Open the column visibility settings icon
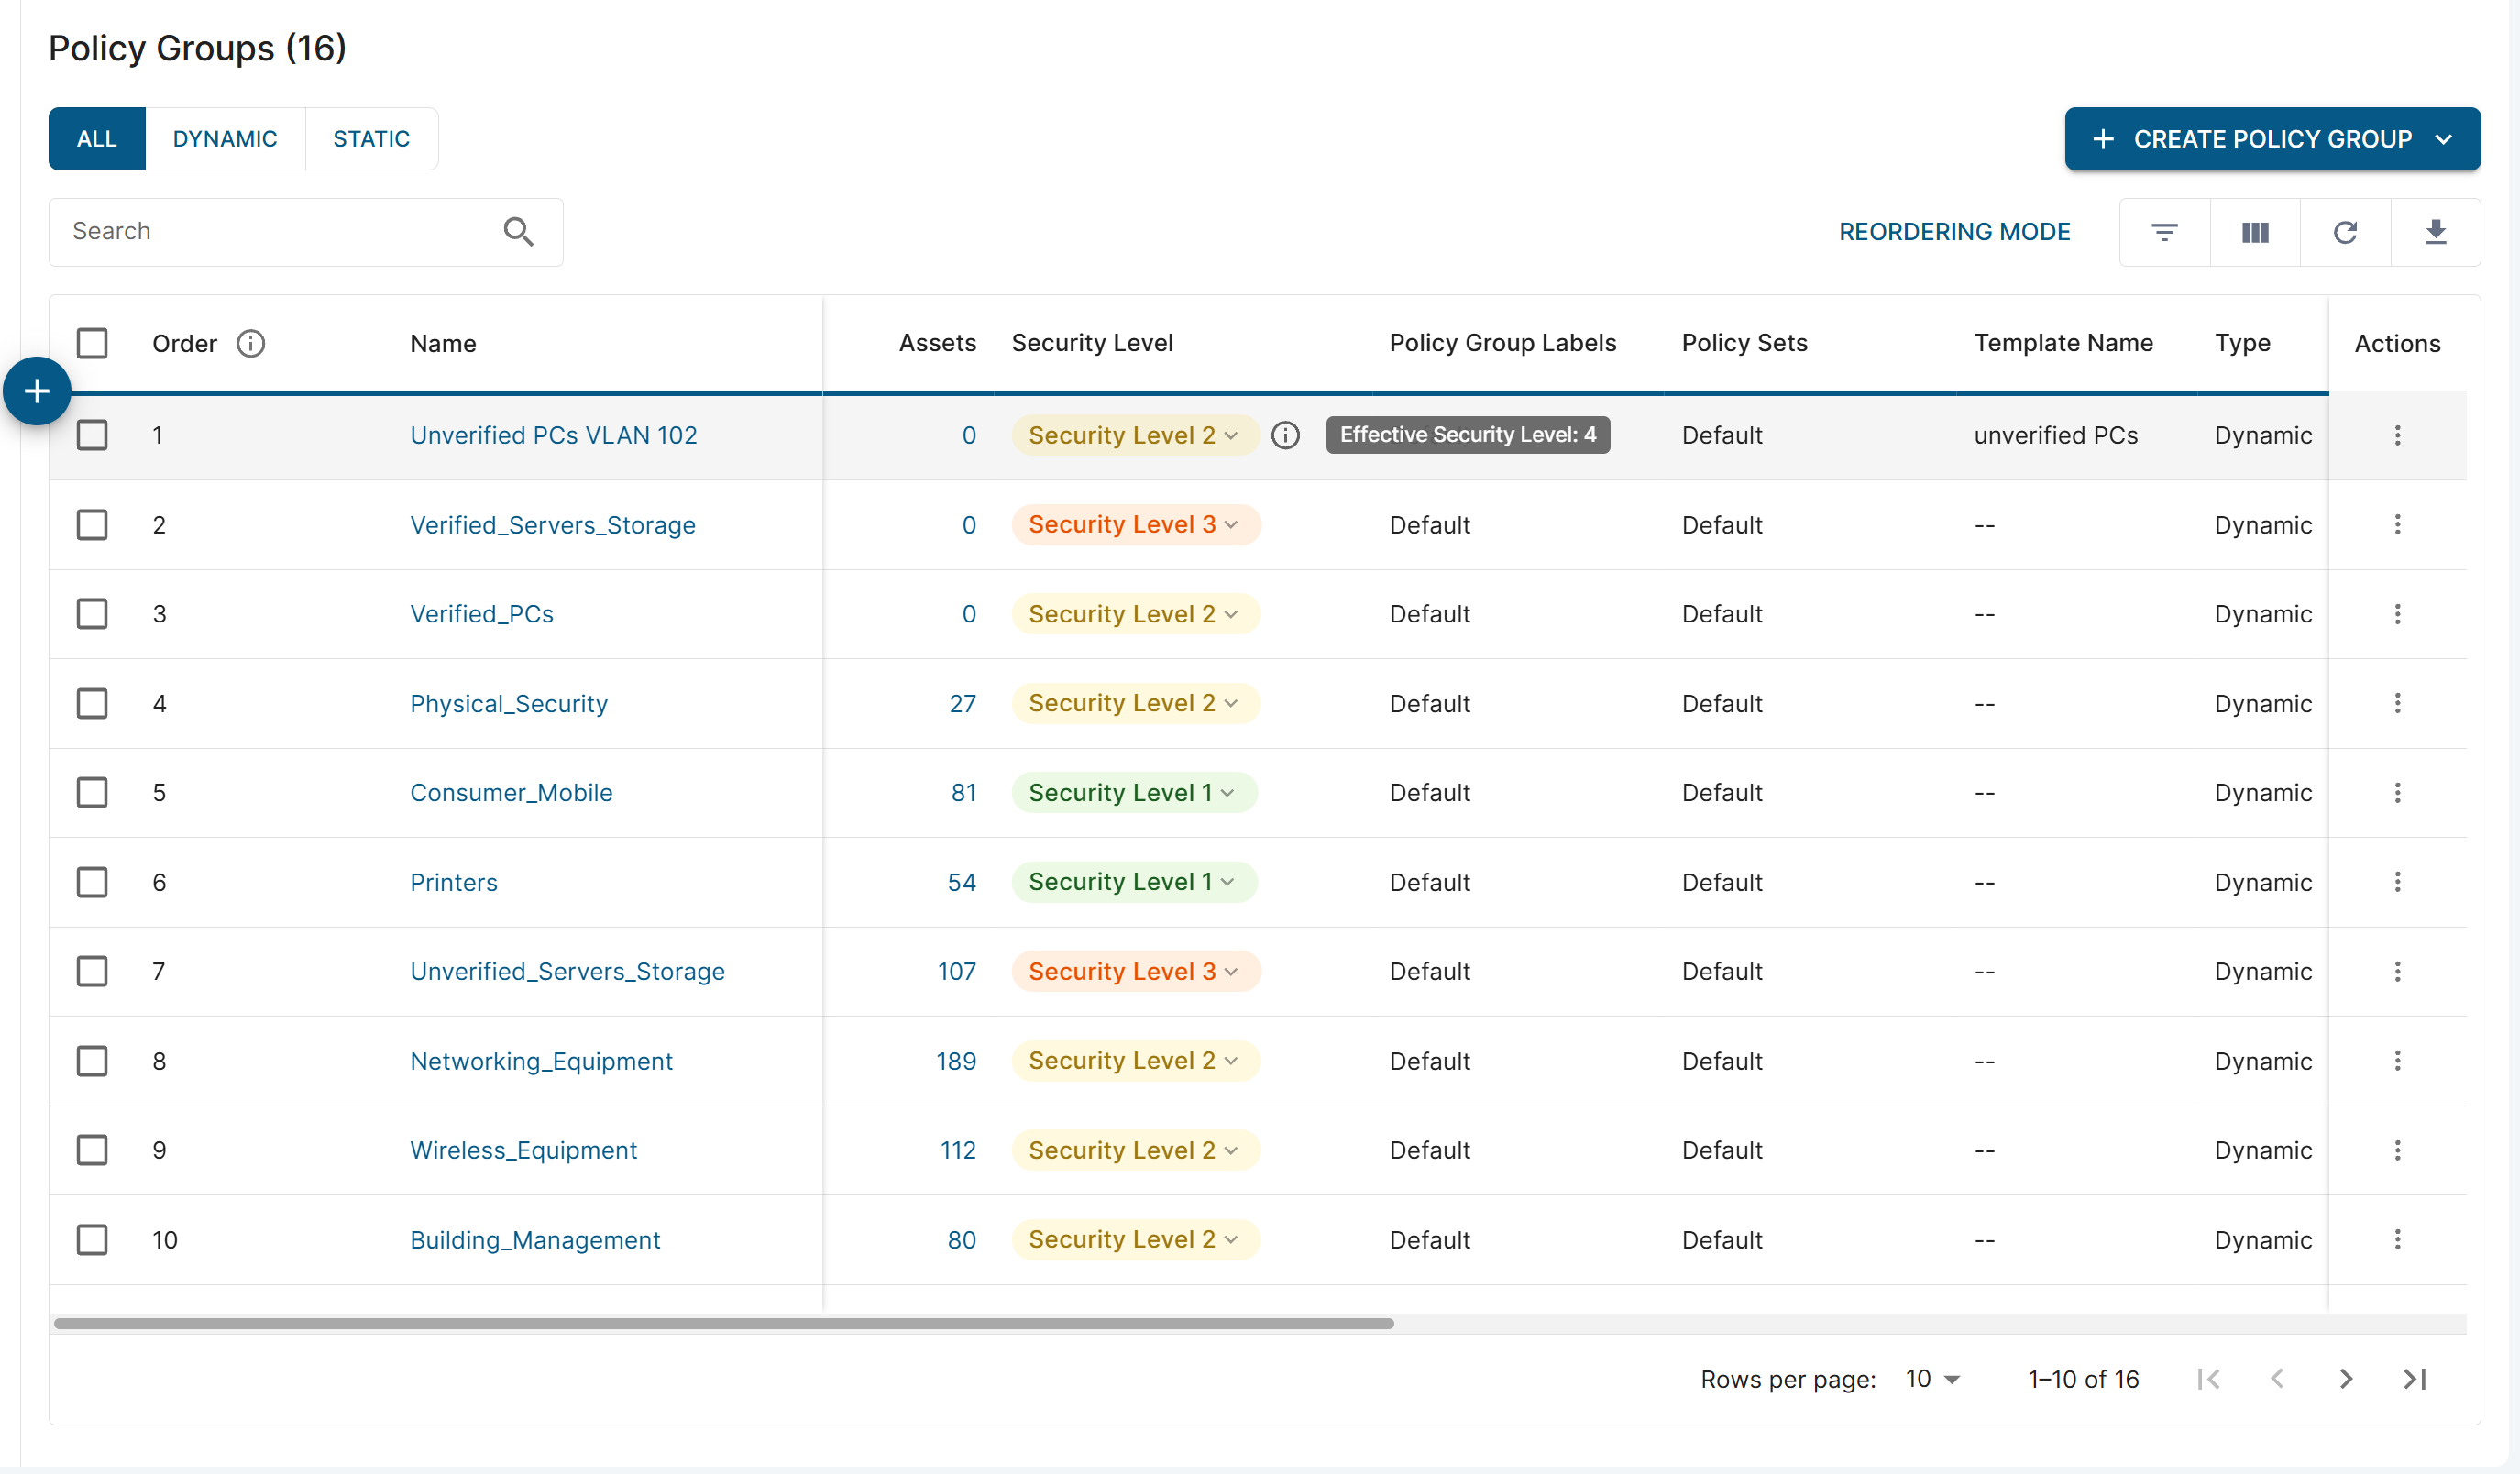 (2255, 231)
